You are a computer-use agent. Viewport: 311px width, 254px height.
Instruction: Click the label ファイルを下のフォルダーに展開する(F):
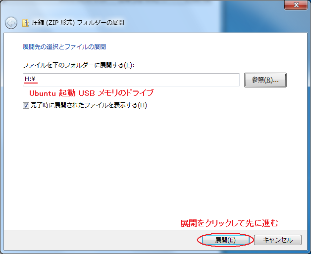(x=79, y=65)
